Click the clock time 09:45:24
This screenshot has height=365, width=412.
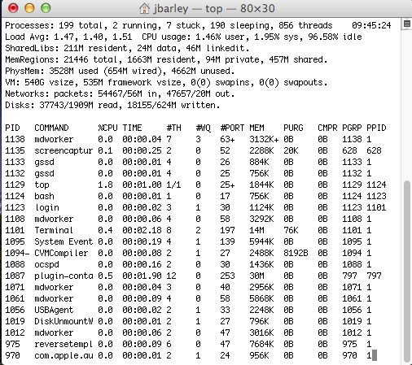(x=371, y=25)
